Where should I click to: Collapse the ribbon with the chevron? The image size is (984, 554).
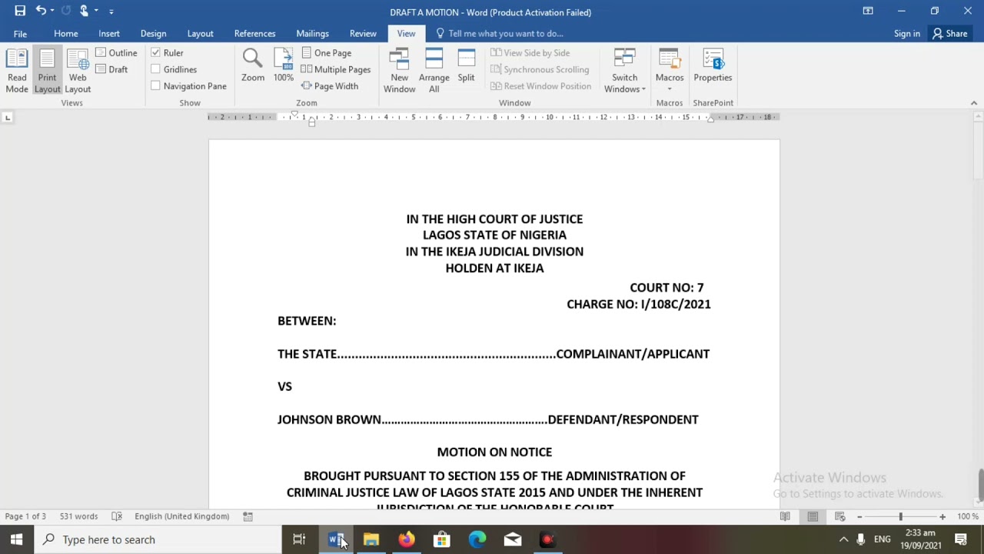click(973, 103)
